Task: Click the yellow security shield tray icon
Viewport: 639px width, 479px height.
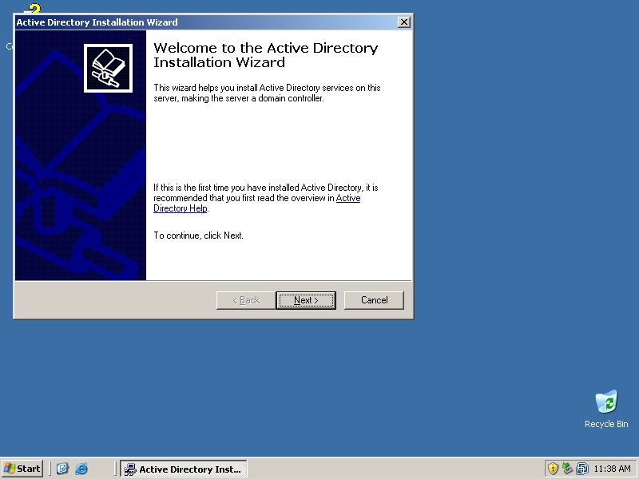Action: click(x=553, y=469)
